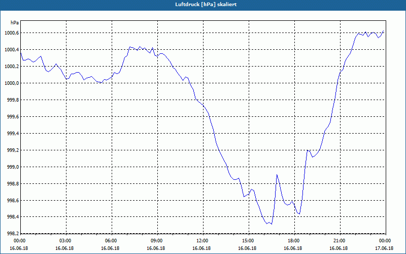
Task: Select the y-axis value "998,2"
Action: 14,233
